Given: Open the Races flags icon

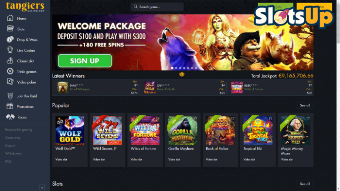Looking at the screenshot, I should point(10,117).
